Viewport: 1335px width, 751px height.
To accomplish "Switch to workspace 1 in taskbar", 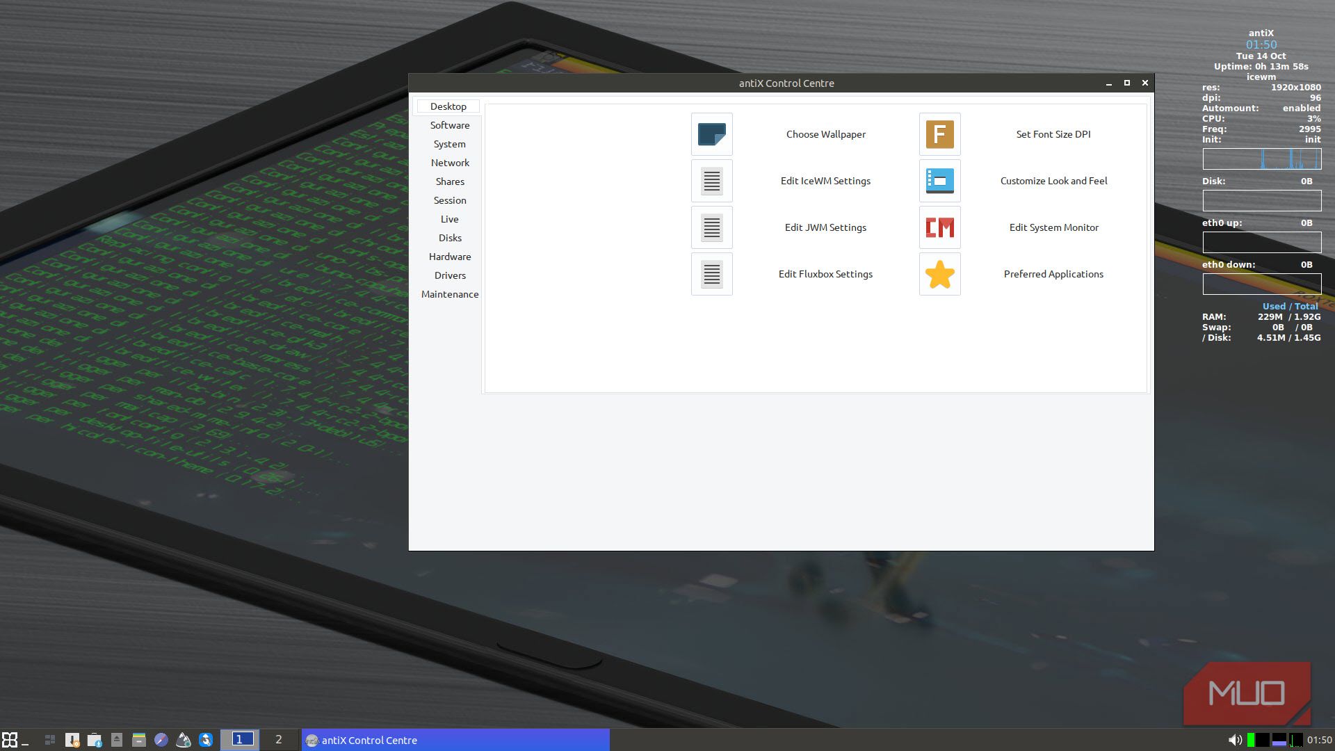I will click(x=240, y=740).
